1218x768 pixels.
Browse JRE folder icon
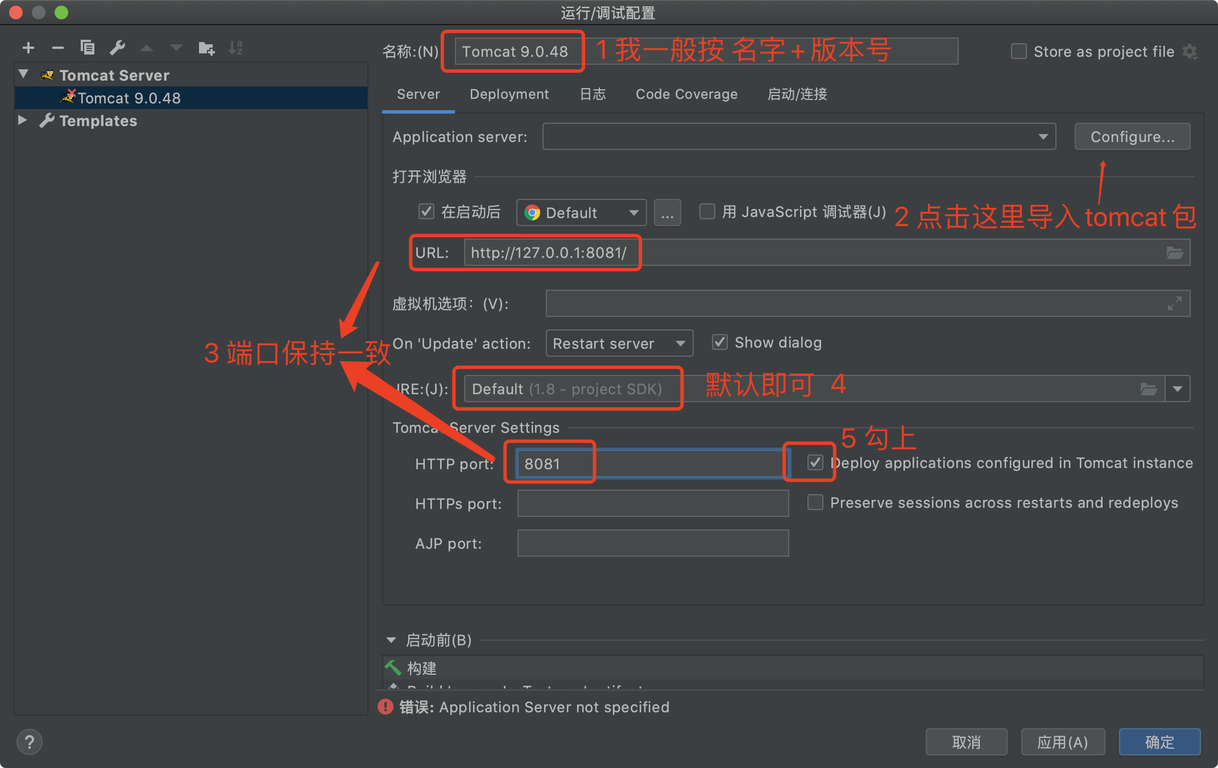(x=1149, y=389)
